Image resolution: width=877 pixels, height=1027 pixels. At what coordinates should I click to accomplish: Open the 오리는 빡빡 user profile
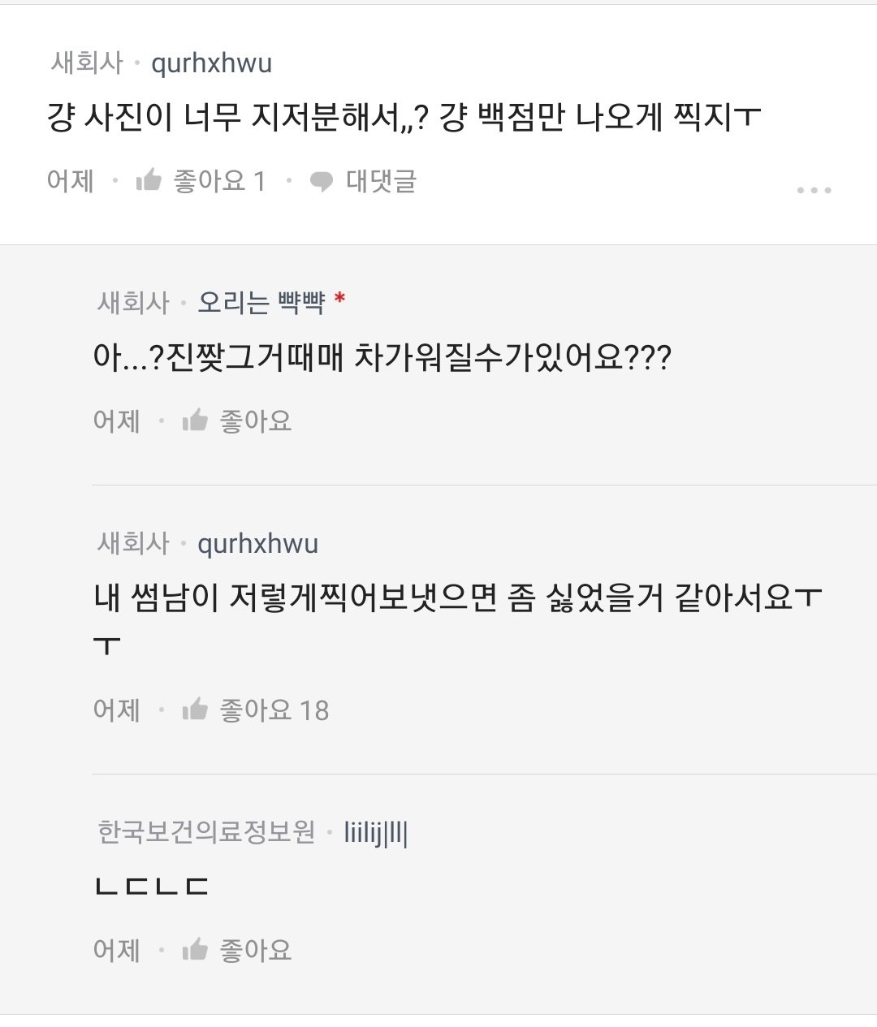coord(261,303)
